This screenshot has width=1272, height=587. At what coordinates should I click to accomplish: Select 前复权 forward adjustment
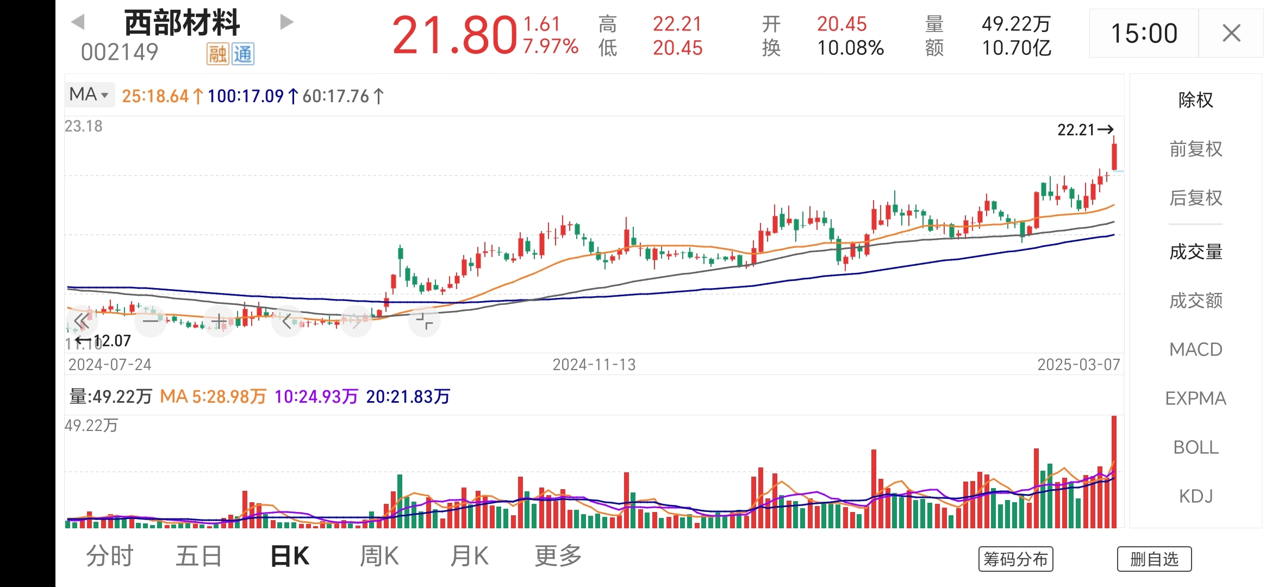point(1195,149)
